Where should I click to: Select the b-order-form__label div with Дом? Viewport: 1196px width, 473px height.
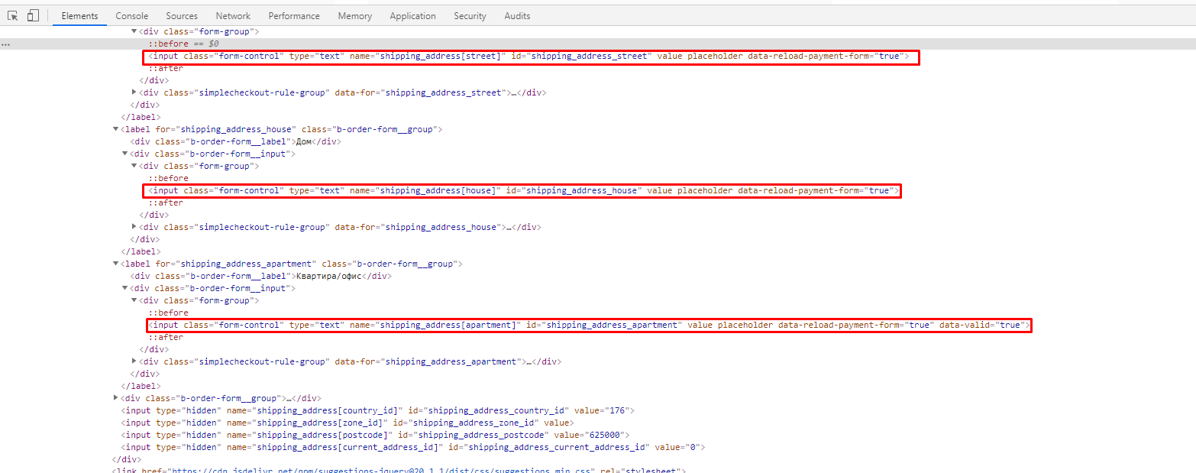(x=235, y=141)
